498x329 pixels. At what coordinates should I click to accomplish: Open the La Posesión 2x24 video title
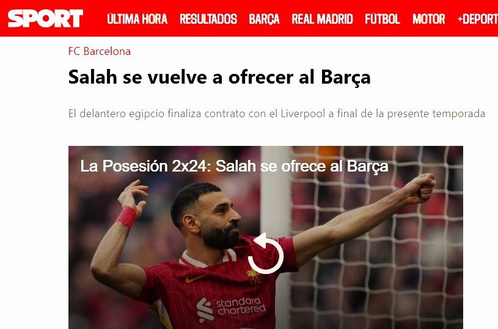235,166
